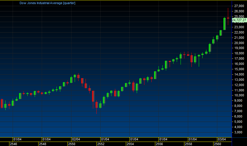Click the 22,000 price axis label
Image resolution: width=247 pixels, height=146 pixels.
point(239,32)
